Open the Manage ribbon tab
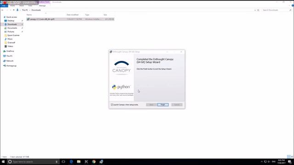Viewport: 294px width, 165px height. (x=42, y=5)
